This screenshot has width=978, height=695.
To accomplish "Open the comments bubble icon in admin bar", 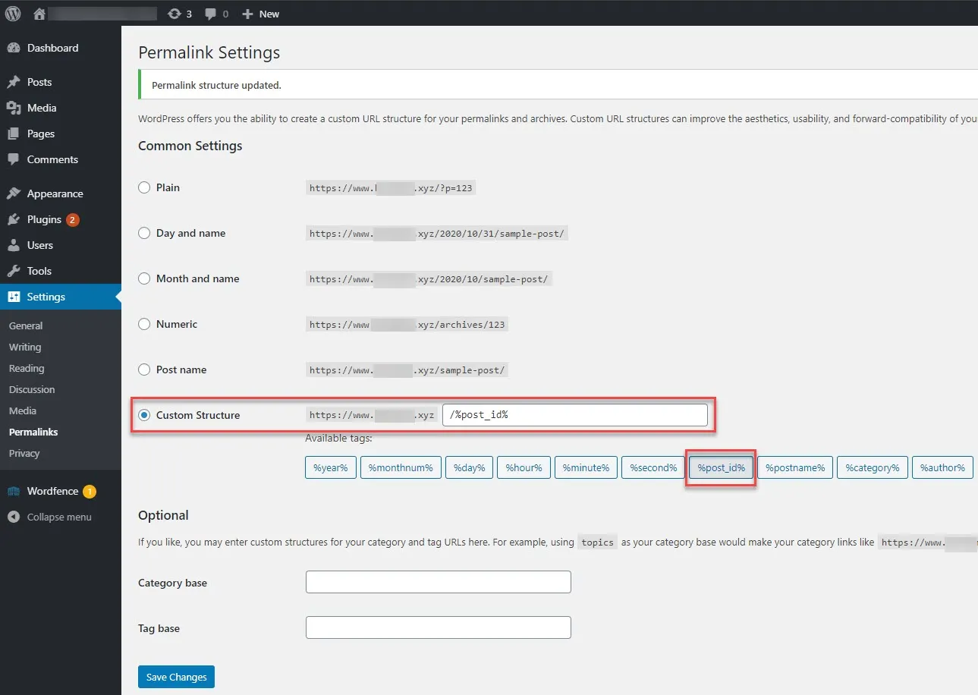I will (x=210, y=14).
